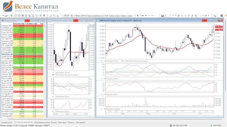Expand the Aa font dropdown arrow

coord(209,16)
